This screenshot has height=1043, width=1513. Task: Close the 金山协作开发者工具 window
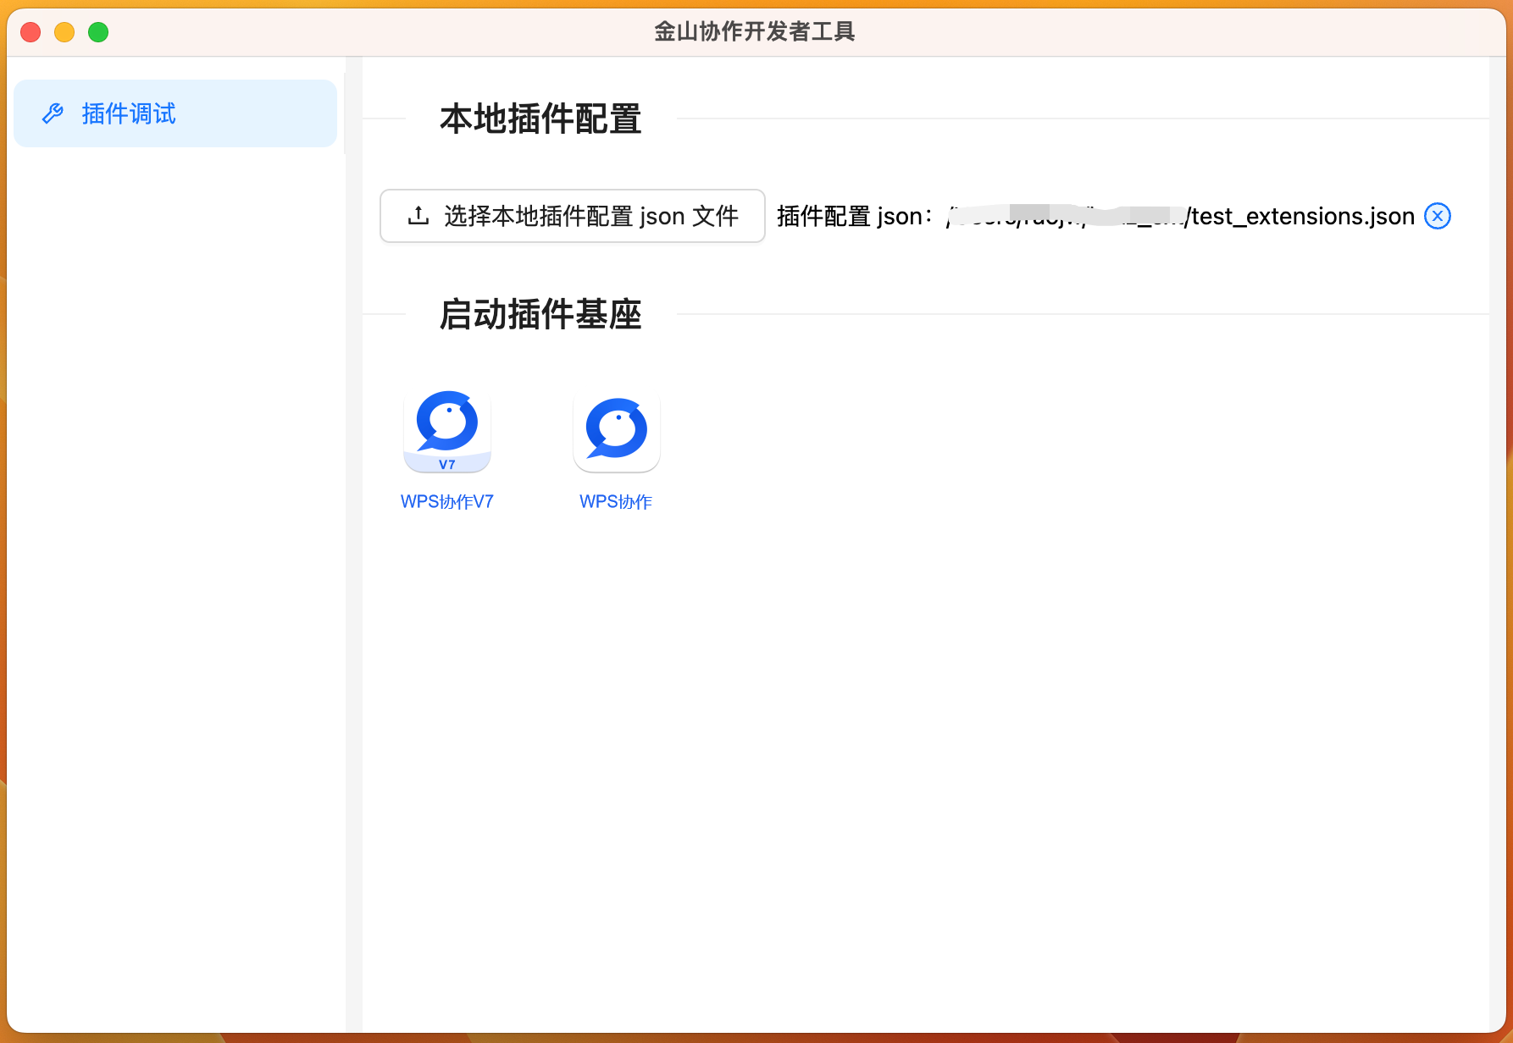30,32
